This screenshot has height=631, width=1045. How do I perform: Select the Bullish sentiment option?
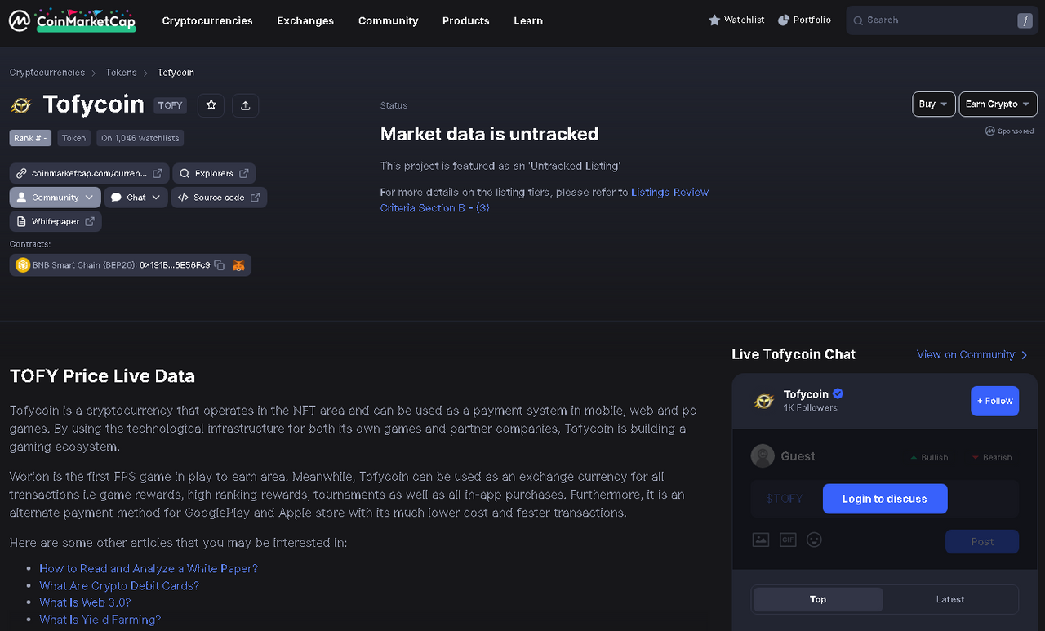point(929,458)
